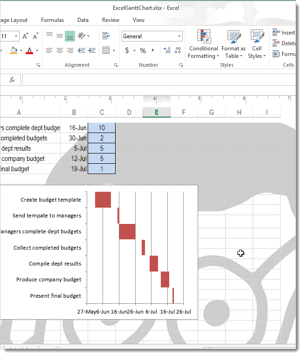303x356 pixels.
Task: Align text to the right
Action: [x=70, y=50]
